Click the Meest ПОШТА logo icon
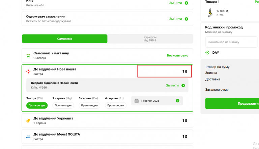Image resolution: width=259 pixels, height=149 pixels. [28, 137]
